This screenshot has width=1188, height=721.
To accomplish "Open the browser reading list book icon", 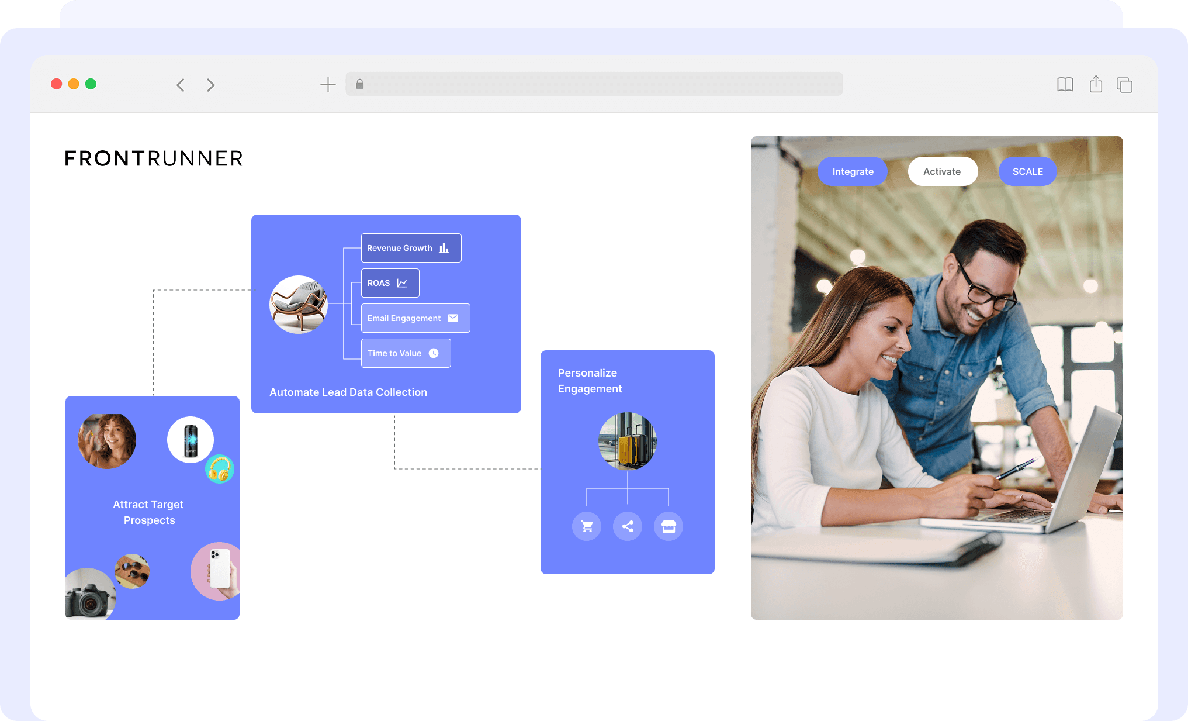I will [1065, 85].
